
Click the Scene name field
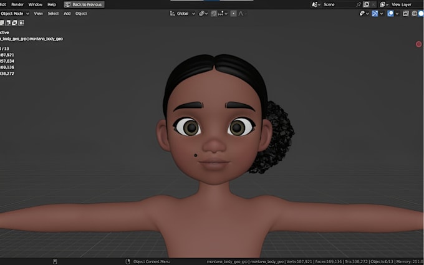(x=338, y=4)
